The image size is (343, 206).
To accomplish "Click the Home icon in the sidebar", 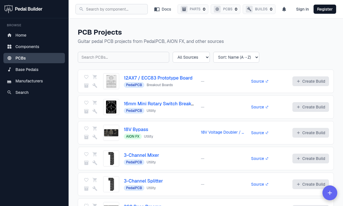I will [9, 35].
